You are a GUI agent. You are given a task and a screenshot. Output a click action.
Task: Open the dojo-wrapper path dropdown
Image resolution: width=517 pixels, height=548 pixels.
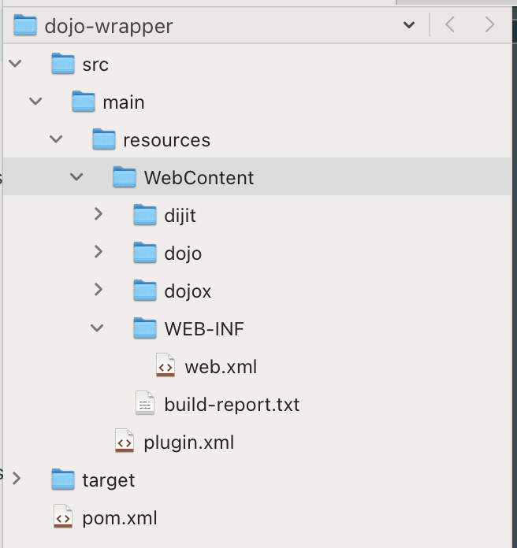click(409, 26)
